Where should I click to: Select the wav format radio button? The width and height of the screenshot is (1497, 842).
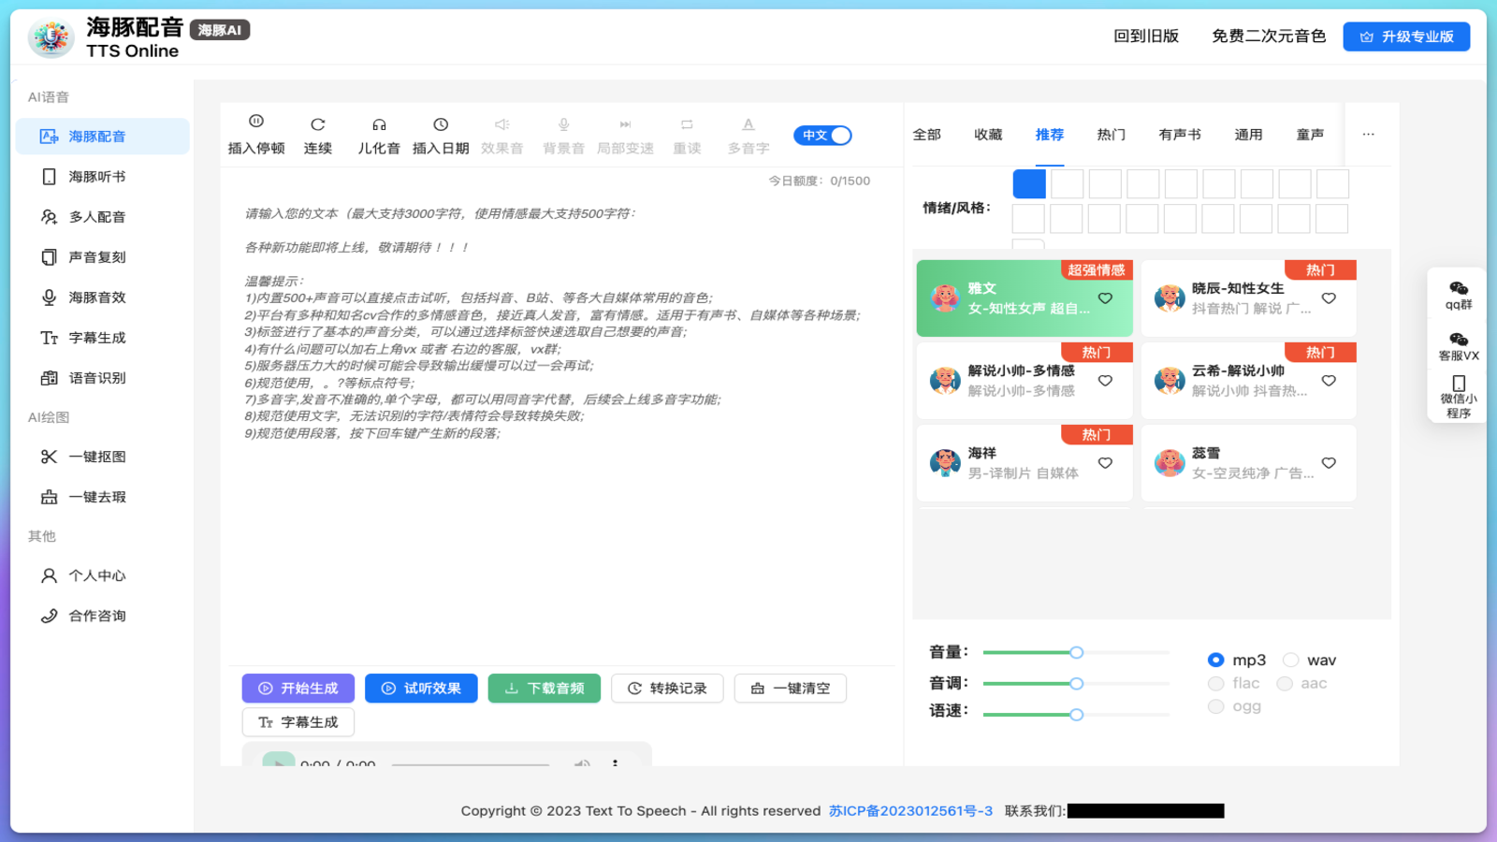pos(1291,661)
